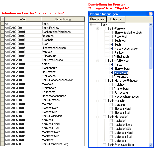The height and width of the screenshot is (148, 154).
Task: Uncheck the Niederschönhausen checkbox
Action: click(x=111, y=49)
